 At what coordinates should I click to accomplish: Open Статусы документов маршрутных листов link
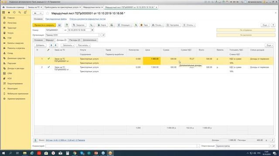click(88, 19)
